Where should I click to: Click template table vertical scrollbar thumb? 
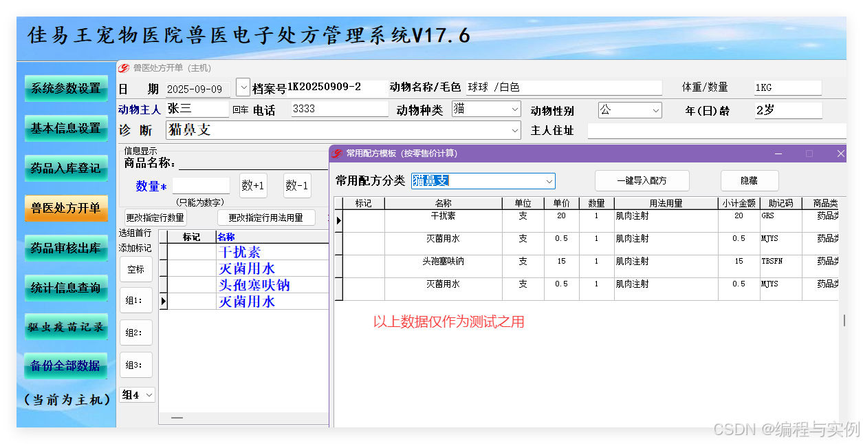tap(845, 321)
